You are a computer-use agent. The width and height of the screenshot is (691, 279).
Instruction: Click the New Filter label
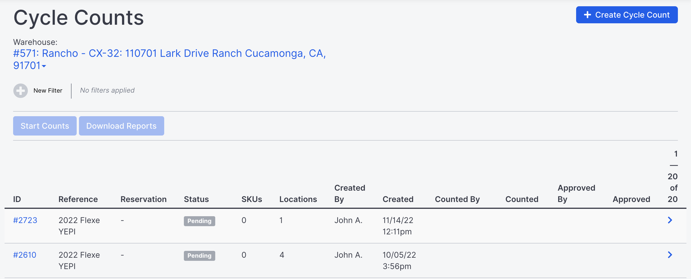[48, 91]
